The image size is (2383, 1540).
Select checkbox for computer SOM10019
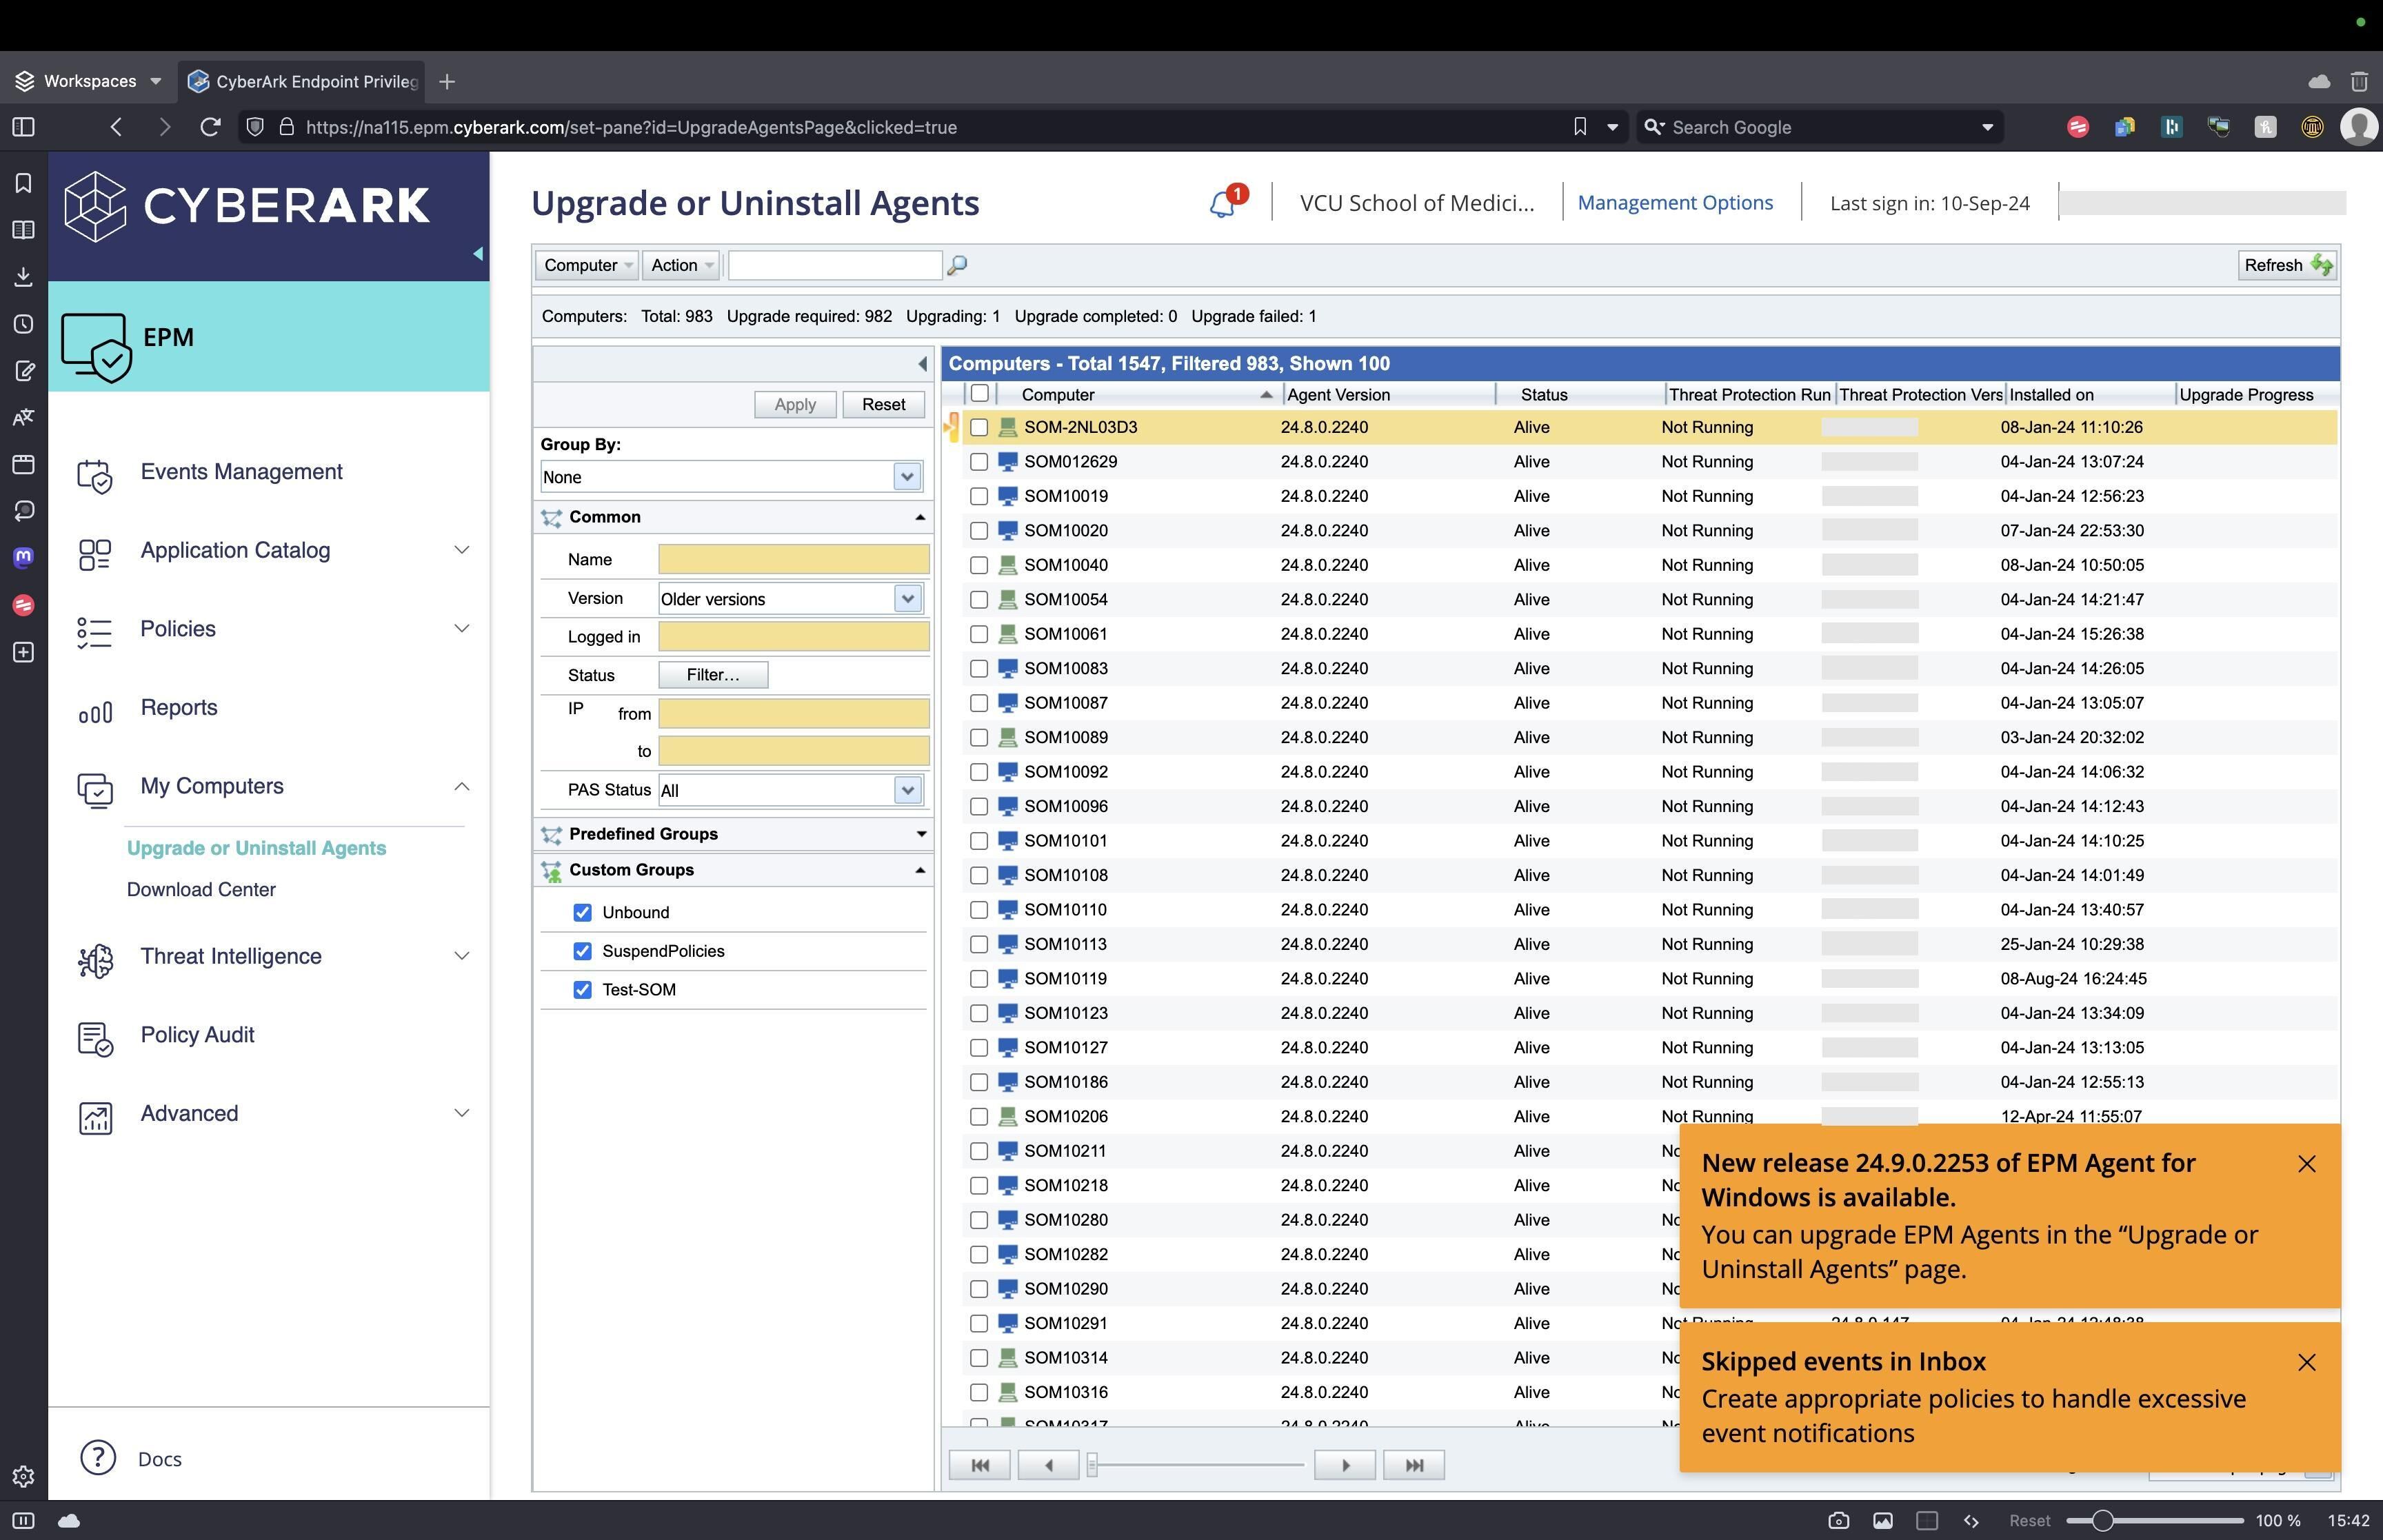coord(979,496)
